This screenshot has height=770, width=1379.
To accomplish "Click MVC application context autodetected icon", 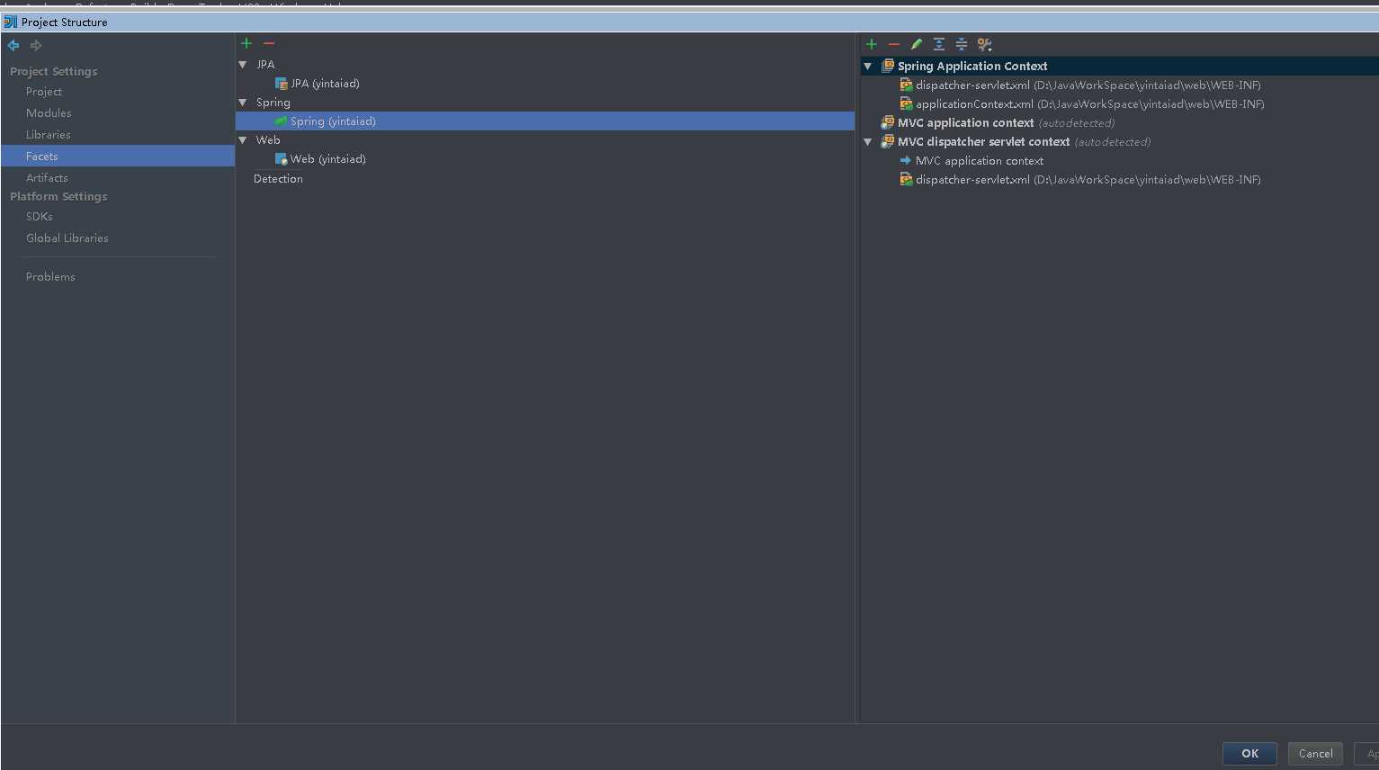I will [888, 122].
